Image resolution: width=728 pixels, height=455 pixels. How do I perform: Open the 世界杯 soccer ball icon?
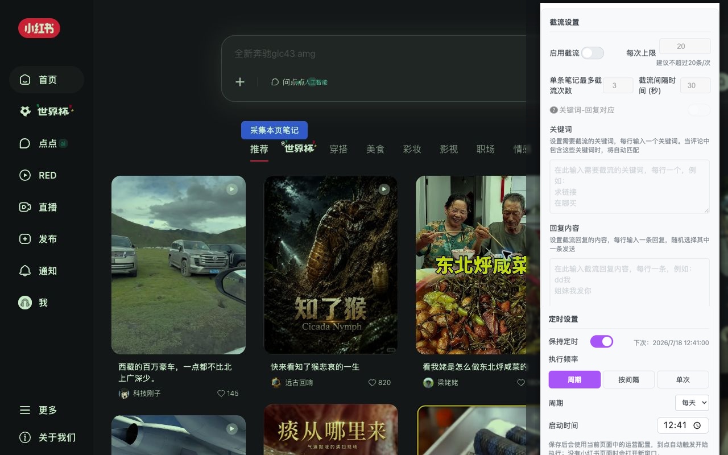(25, 111)
